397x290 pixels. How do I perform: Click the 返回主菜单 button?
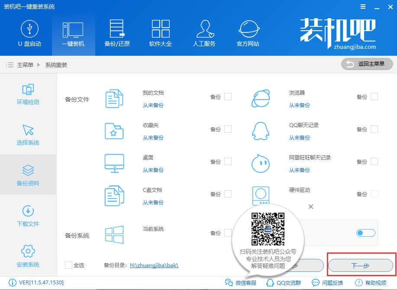pyautogui.click(x=367, y=64)
